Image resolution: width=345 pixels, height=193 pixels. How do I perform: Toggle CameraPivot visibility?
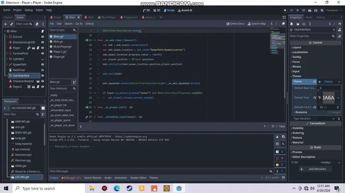click(x=43, y=53)
